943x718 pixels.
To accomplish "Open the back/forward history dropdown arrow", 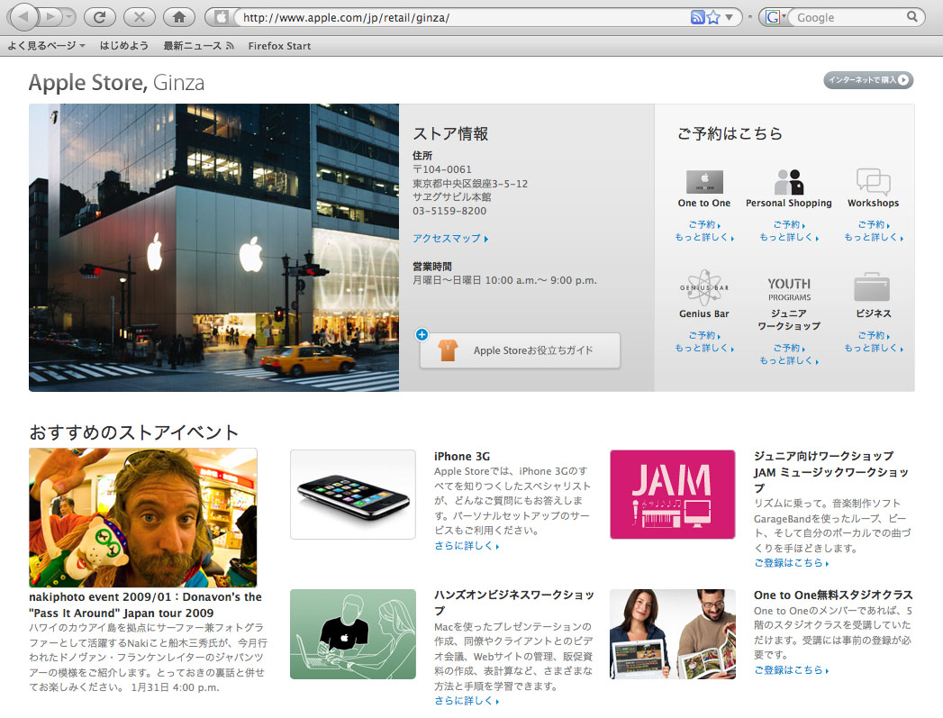I will [x=68, y=17].
